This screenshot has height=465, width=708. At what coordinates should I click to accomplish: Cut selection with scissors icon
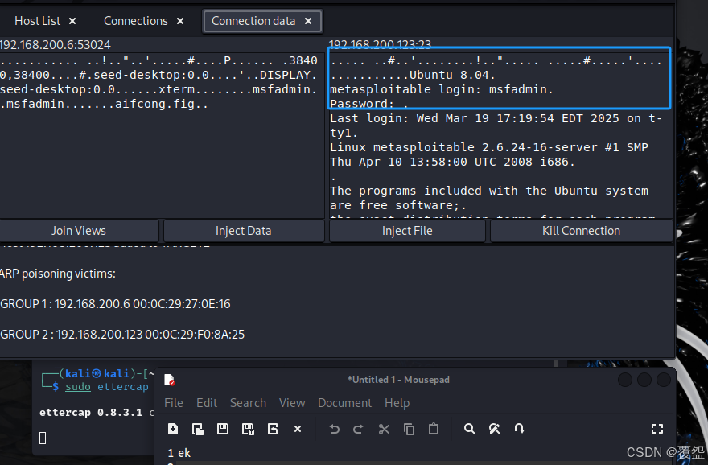pos(384,429)
